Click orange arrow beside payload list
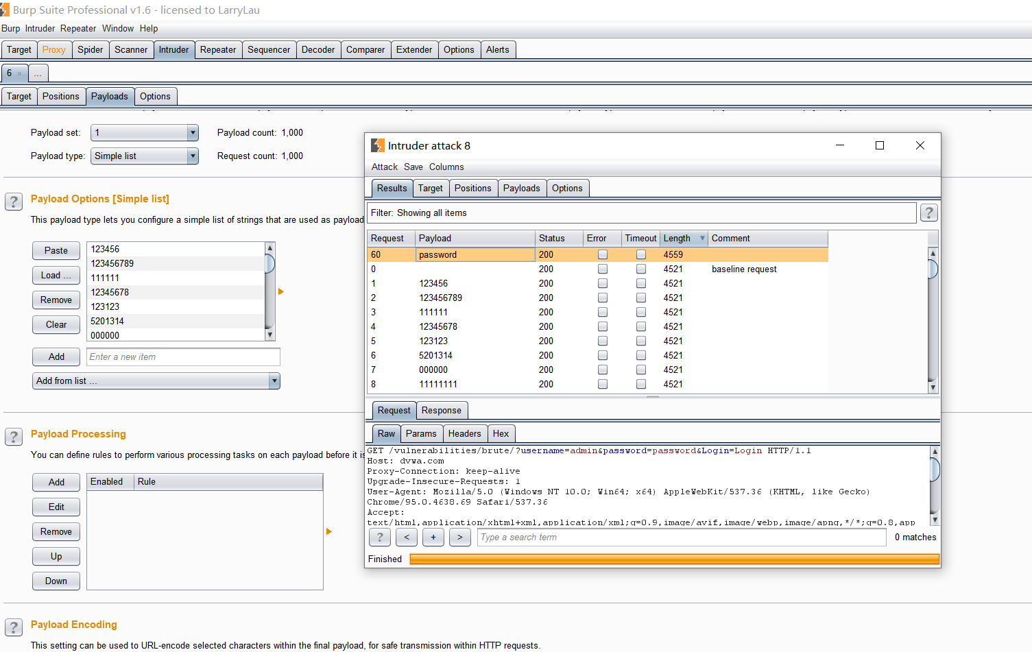The width and height of the screenshot is (1032, 652). click(x=281, y=291)
